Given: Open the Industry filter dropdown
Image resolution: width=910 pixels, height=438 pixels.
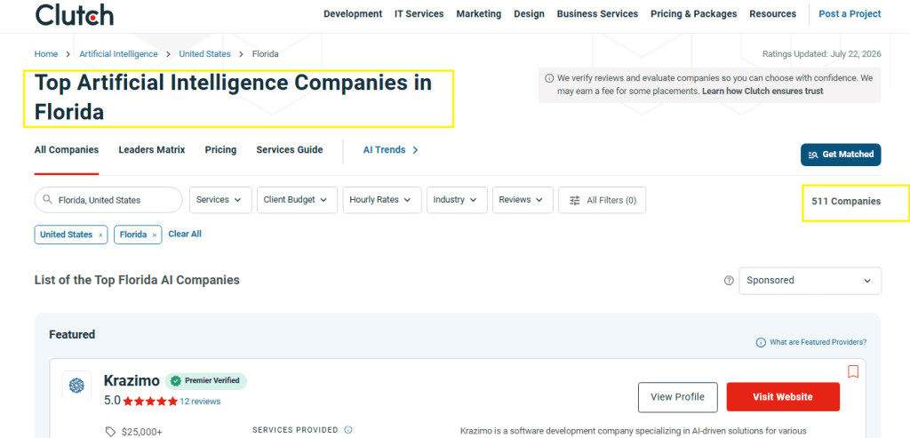Looking at the screenshot, I should pos(457,200).
